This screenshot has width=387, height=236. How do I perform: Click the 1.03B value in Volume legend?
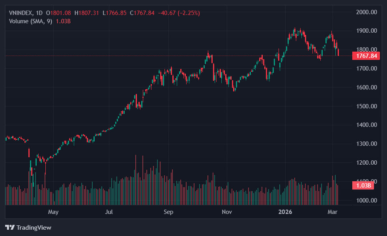coord(63,21)
